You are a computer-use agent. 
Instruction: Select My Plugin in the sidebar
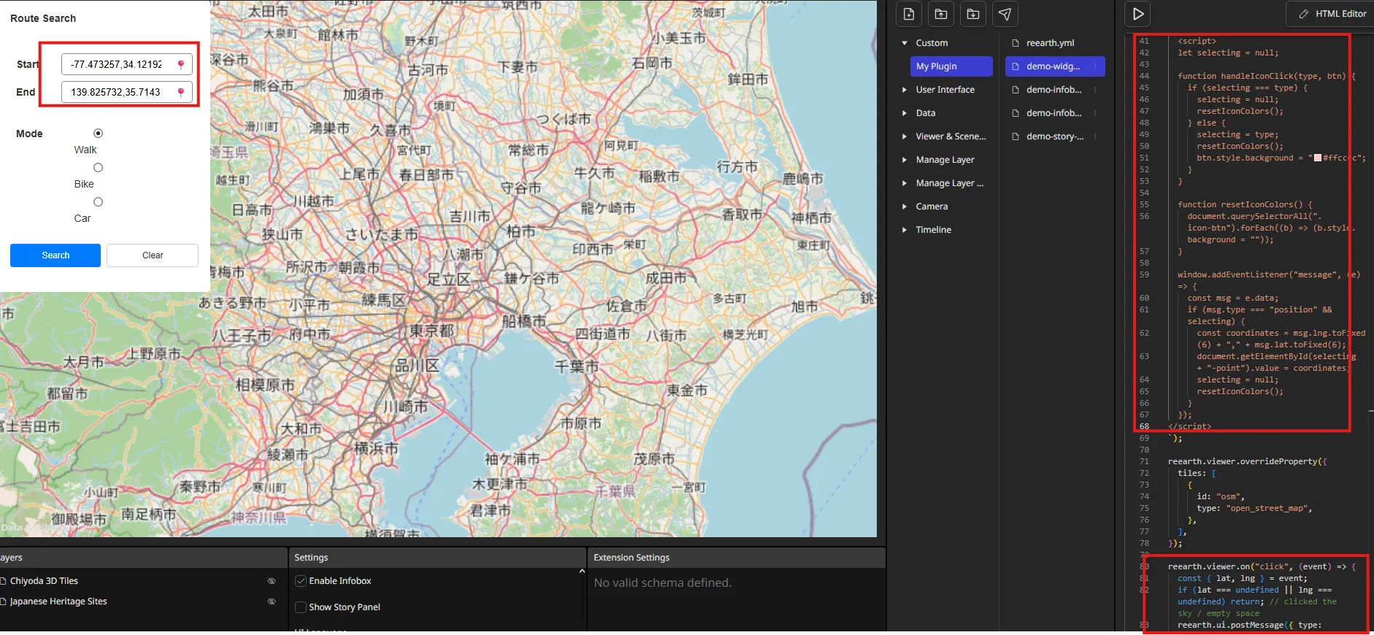(x=951, y=66)
